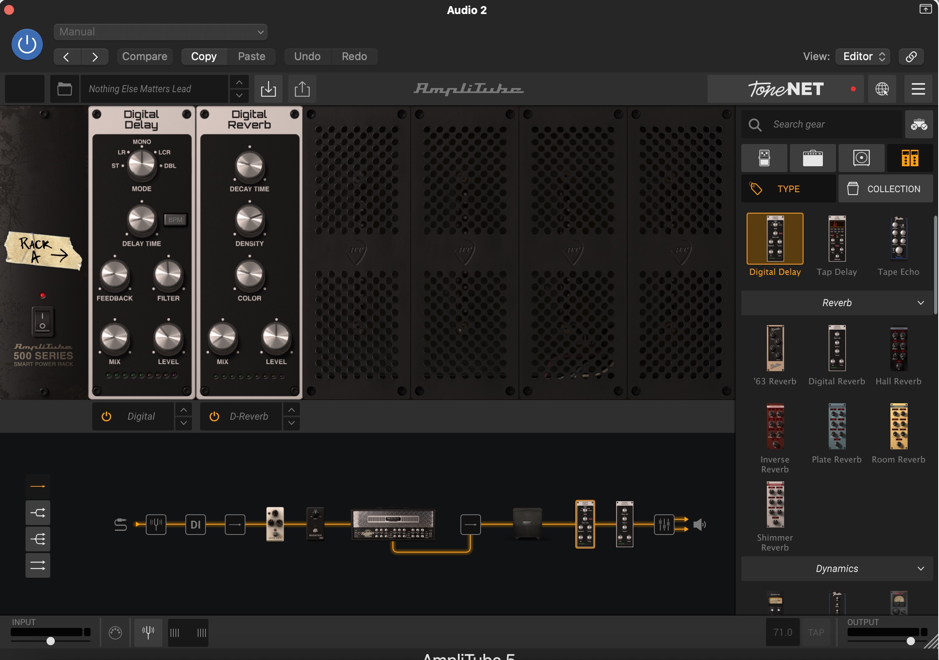The width and height of the screenshot is (939, 660).
Task: Go to the previous preset arrow
Action: coord(67,56)
